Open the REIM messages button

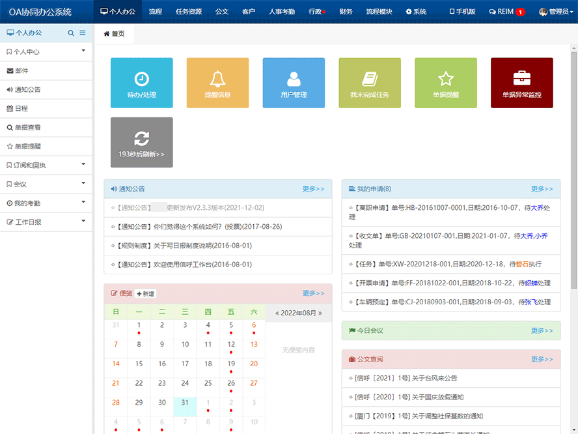click(x=506, y=12)
